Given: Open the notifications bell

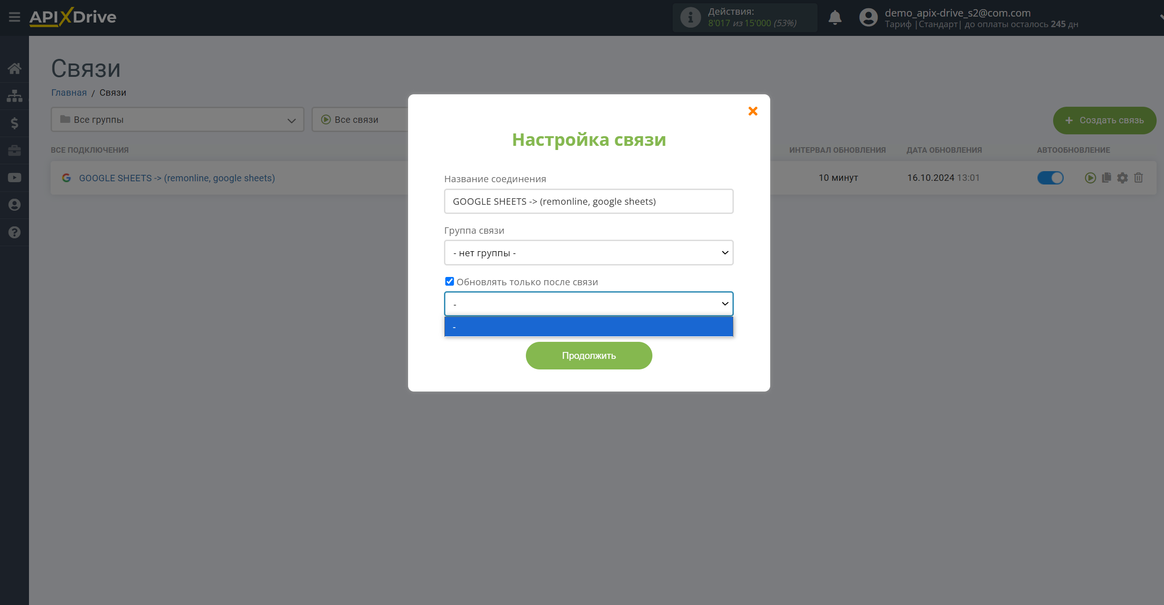Looking at the screenshot, I should coord(835,17).
